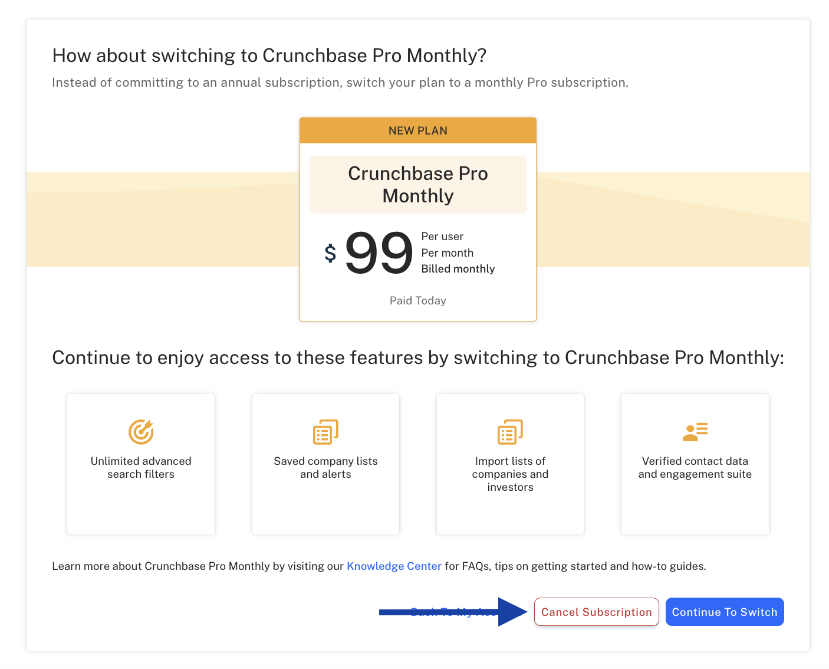Select the Saved company lists and alerts card
The height and width of the screenshot is (669, 829).
point(325,464)
